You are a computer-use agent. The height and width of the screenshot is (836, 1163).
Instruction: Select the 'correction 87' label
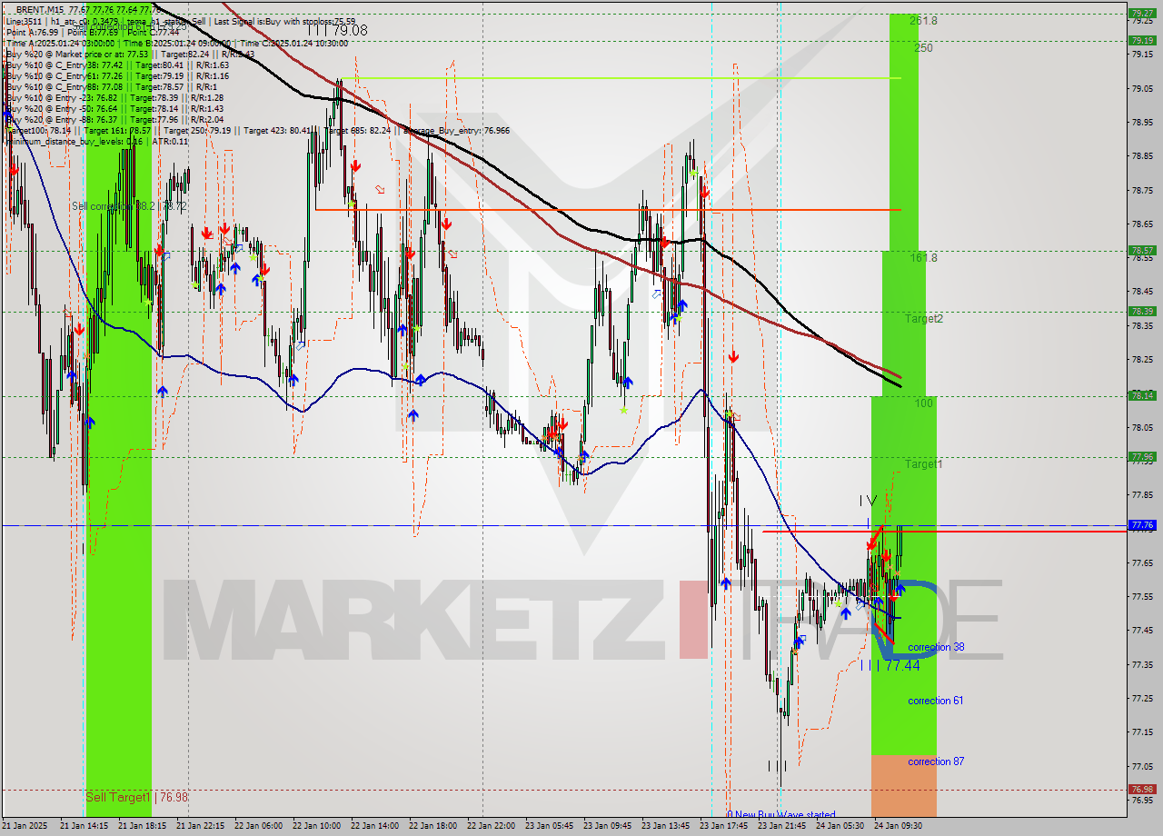[936, 761]
